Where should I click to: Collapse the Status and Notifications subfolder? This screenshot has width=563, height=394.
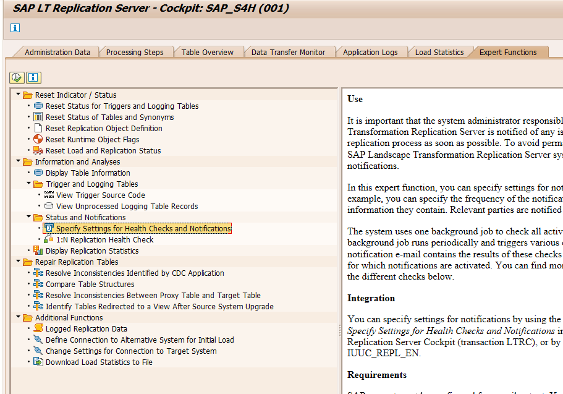pos(28,216)
